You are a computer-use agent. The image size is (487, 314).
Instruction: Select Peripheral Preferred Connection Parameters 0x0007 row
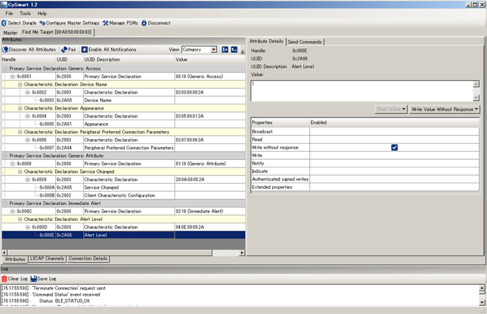tap(123, 148)
